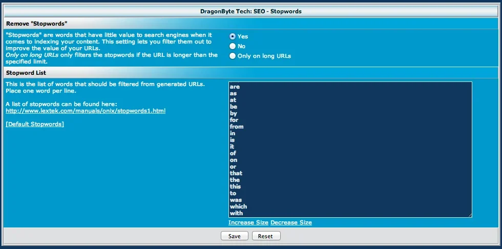Click the DragonByte Tech: SEO - Stopwords title

pos(250,11)
